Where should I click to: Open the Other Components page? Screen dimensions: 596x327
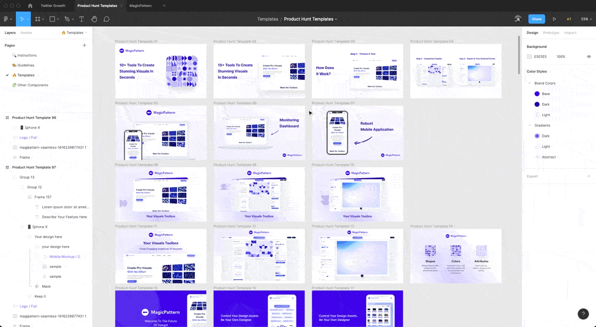(33, 85)
